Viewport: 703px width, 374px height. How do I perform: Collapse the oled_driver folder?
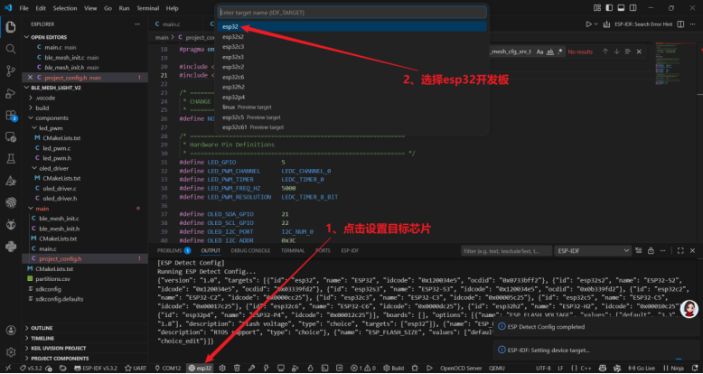point(54,169)
